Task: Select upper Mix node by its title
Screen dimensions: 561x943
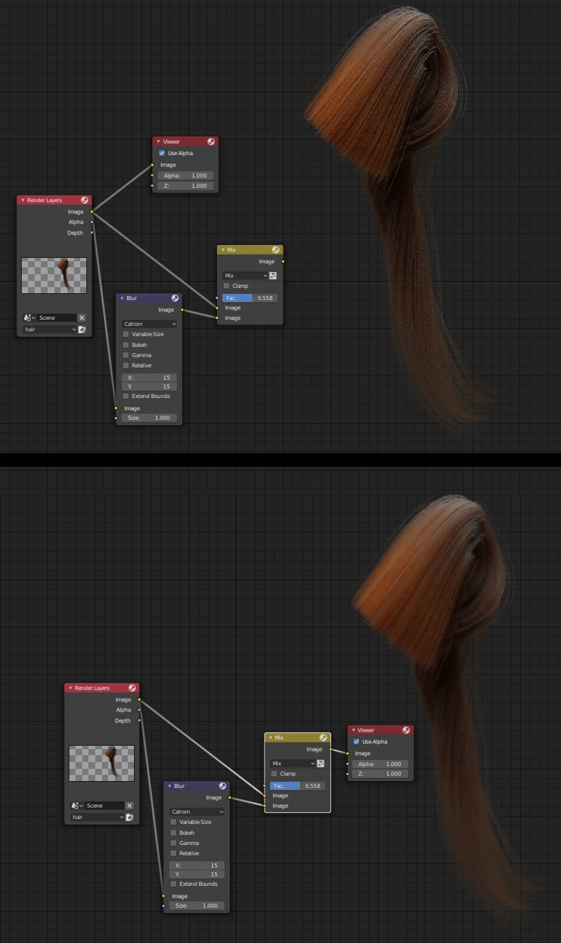Action: point(231,250)
